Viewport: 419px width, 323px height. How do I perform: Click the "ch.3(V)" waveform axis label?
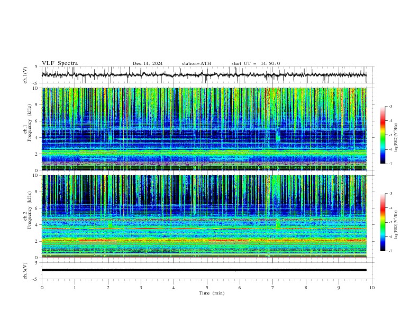pos(25,271)
